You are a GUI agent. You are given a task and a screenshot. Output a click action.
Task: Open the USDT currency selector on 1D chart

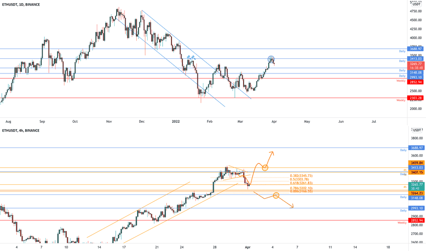click(416, 4)
